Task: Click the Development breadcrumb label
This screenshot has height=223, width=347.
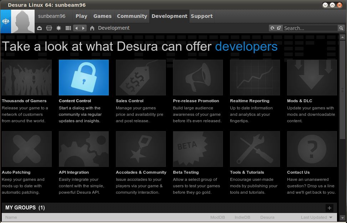Action: coord(114,28)
